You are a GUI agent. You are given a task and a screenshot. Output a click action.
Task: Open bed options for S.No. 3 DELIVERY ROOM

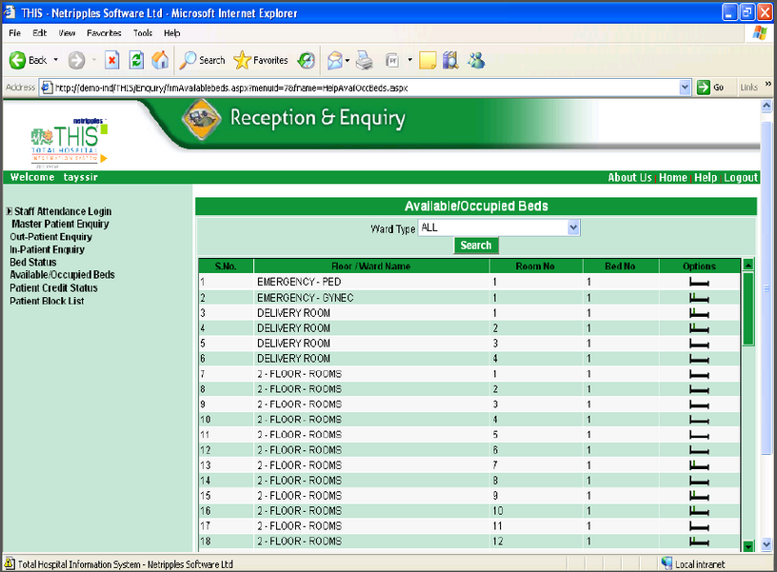click(699, 313)
